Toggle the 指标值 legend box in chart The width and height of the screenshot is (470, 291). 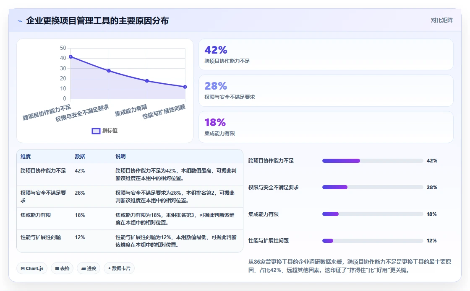click(96, 131)
